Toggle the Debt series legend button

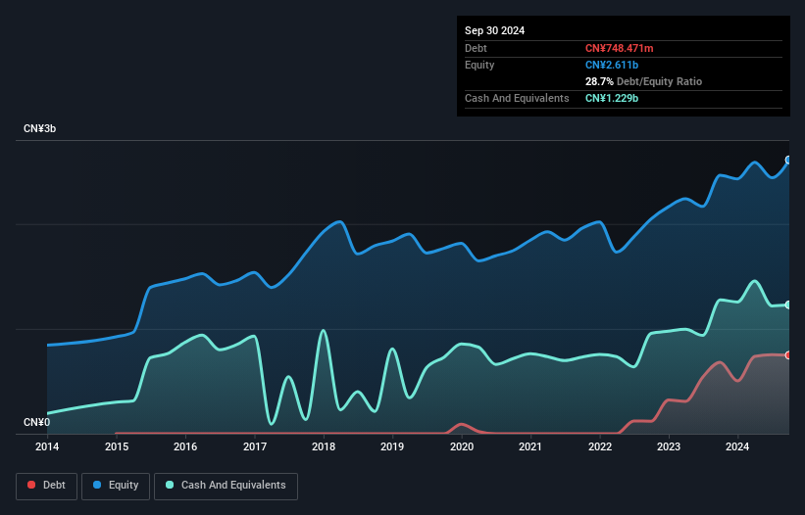point(47,486)
